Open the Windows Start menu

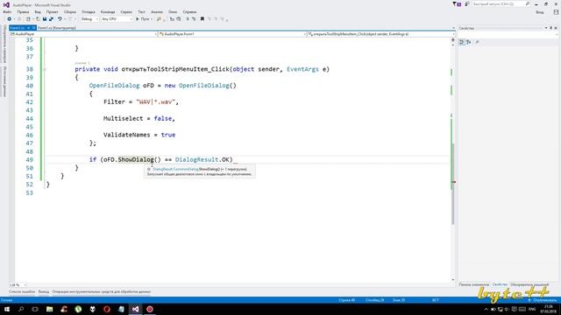pyautogui.click(x=7, y=309)
